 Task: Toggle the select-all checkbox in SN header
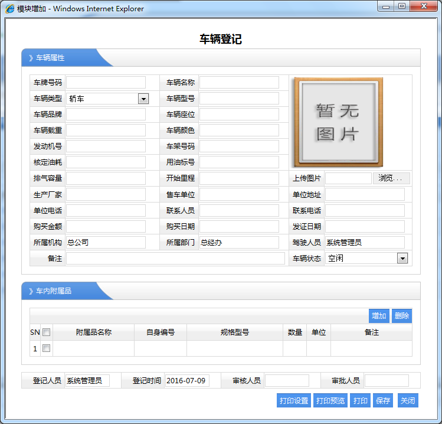point(47,332)
